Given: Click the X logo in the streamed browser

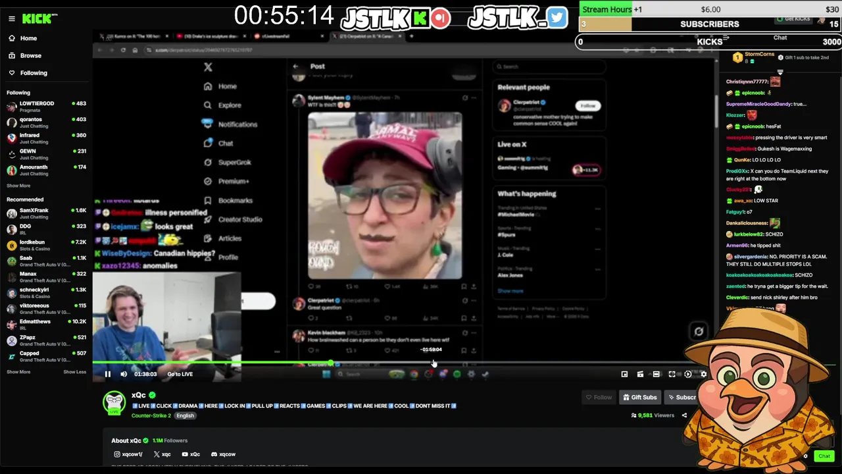Looking at the screenshot, I should click(x=208, y=66).
